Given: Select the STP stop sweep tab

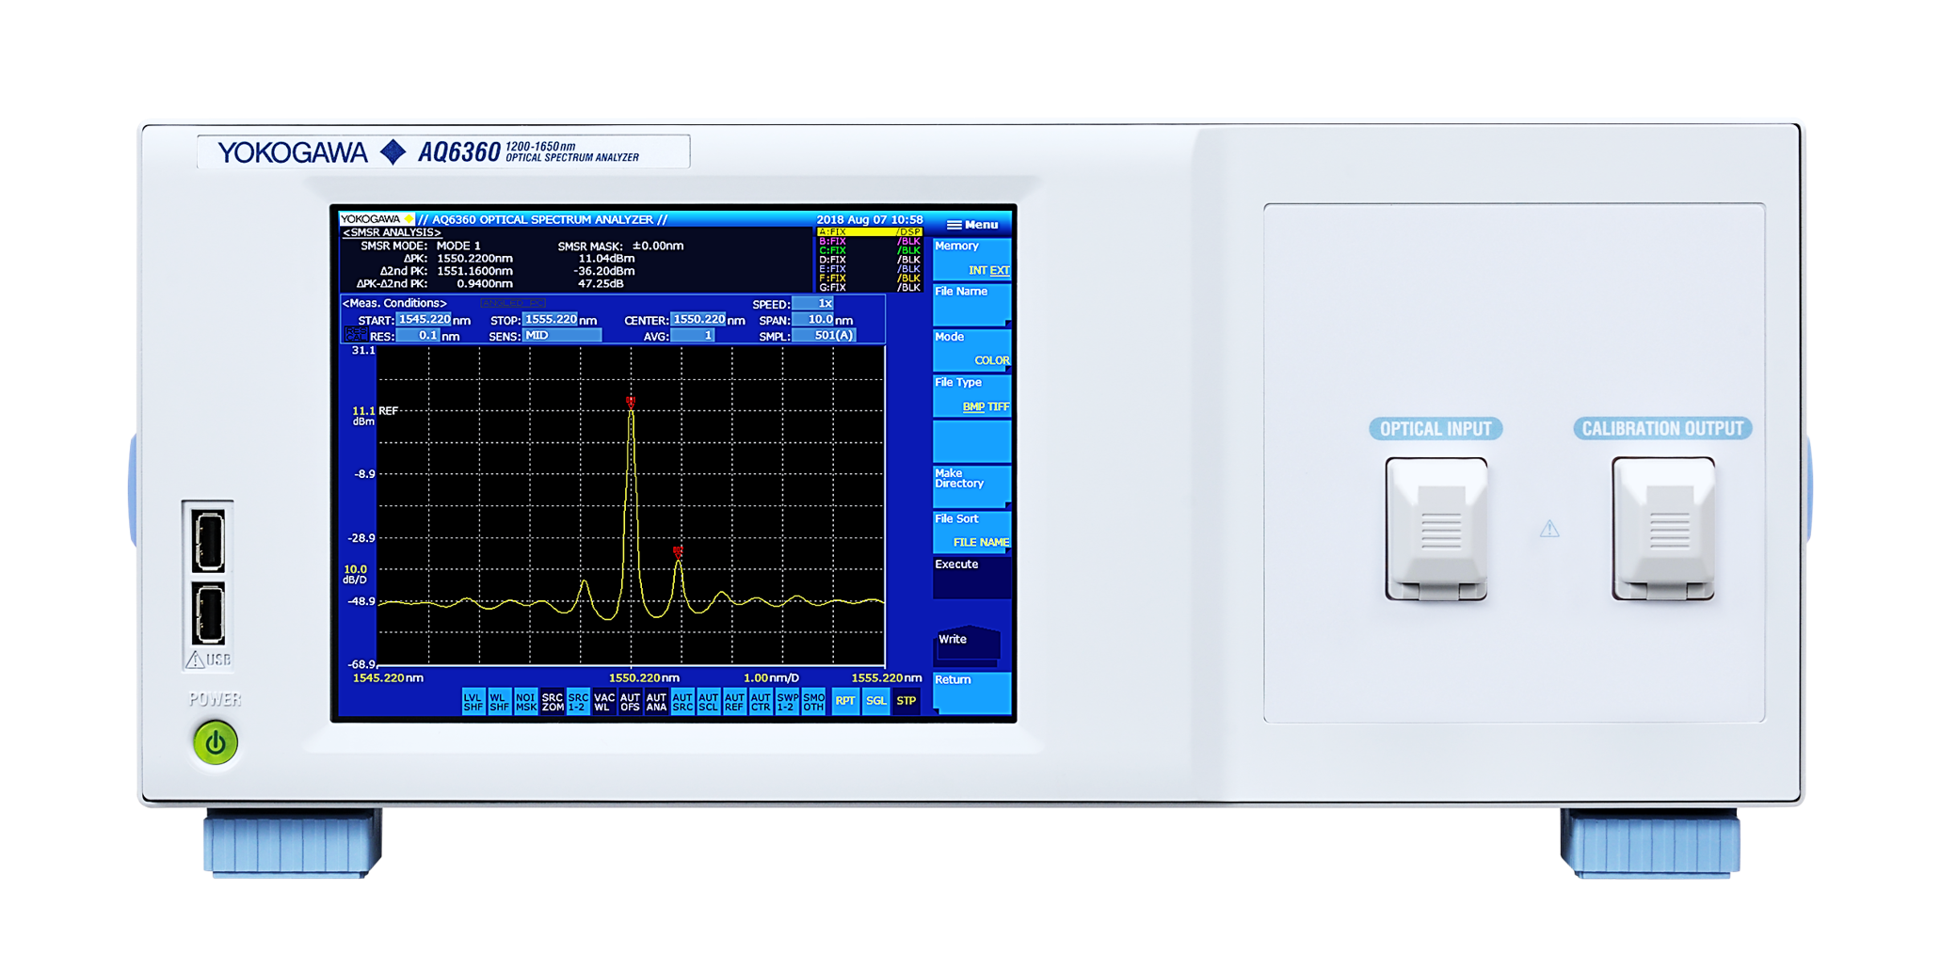Looking at the screenshot, I should tap(905, 700).
